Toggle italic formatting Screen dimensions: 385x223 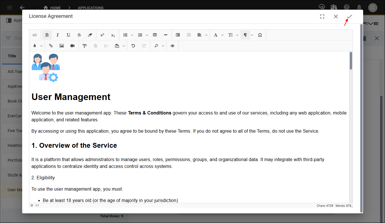[58, 35]
